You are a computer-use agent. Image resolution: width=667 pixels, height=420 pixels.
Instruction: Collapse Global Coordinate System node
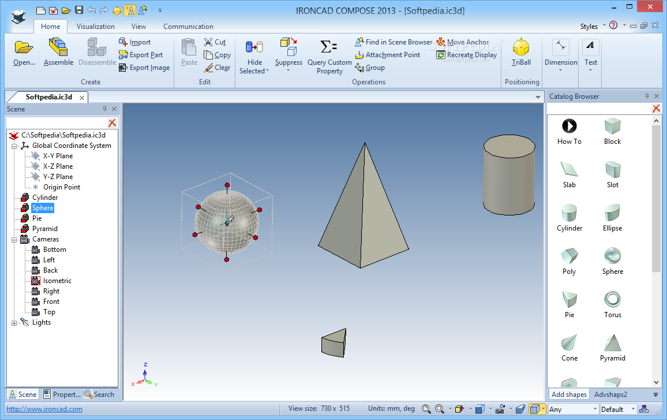pos(14,146)
